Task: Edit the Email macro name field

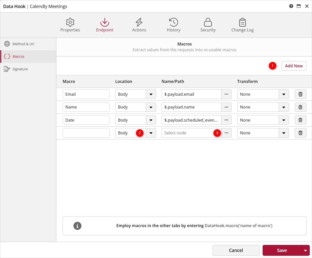Action: click(x=86, y=94)
